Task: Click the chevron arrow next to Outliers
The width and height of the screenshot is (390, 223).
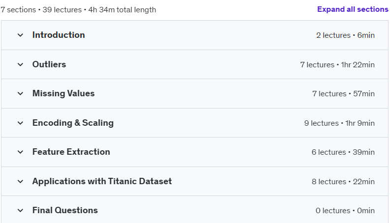Action: coord(20,65)
